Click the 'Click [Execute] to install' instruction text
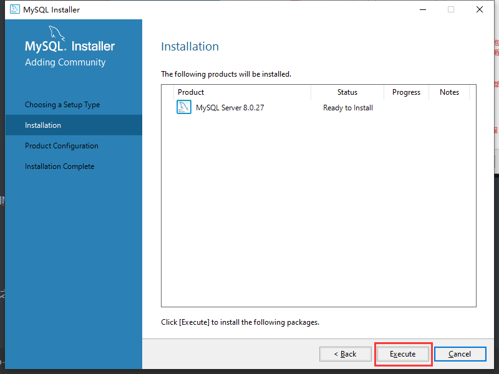The image size is (499, 374). point(240,322)
